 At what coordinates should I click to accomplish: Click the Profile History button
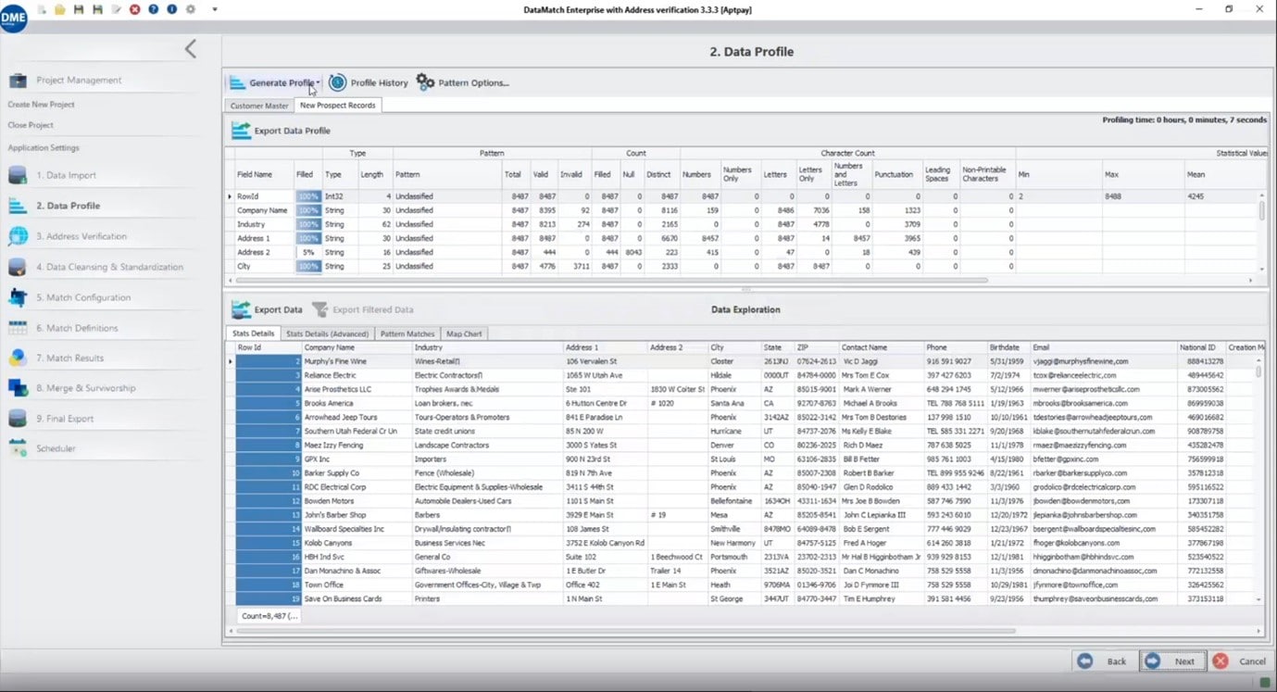point(369,82)
